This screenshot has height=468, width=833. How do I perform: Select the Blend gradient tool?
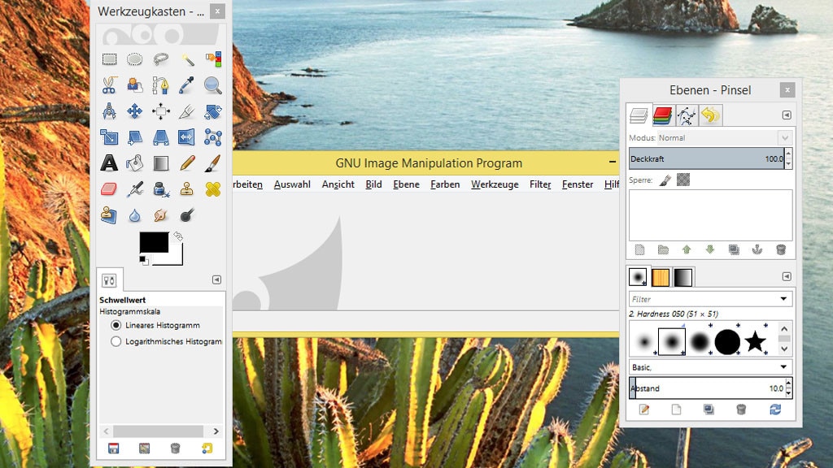(160, 162)
